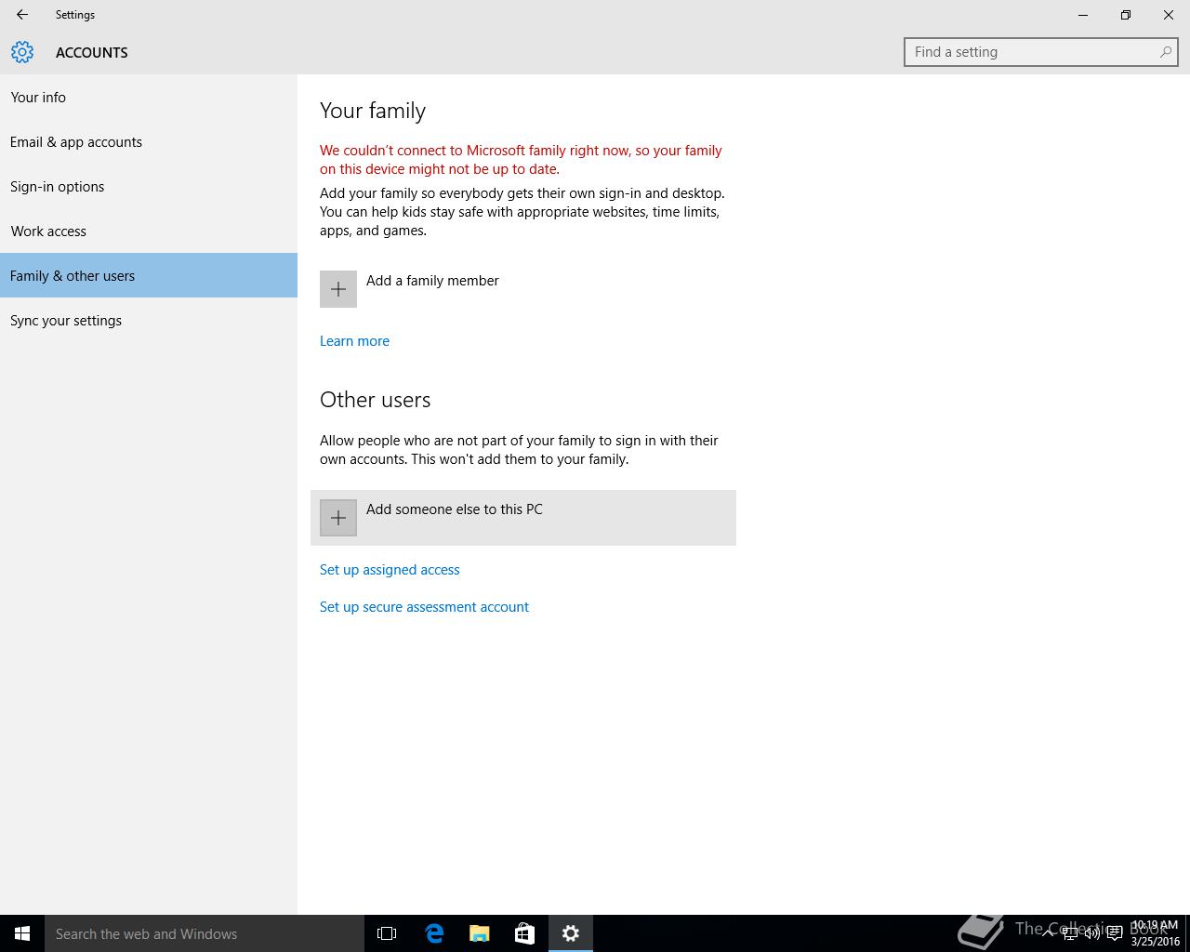Screen dimensions: 1190x952
Task: Click 'Allow people who are not part' text
Action: (x=519, y=450)
